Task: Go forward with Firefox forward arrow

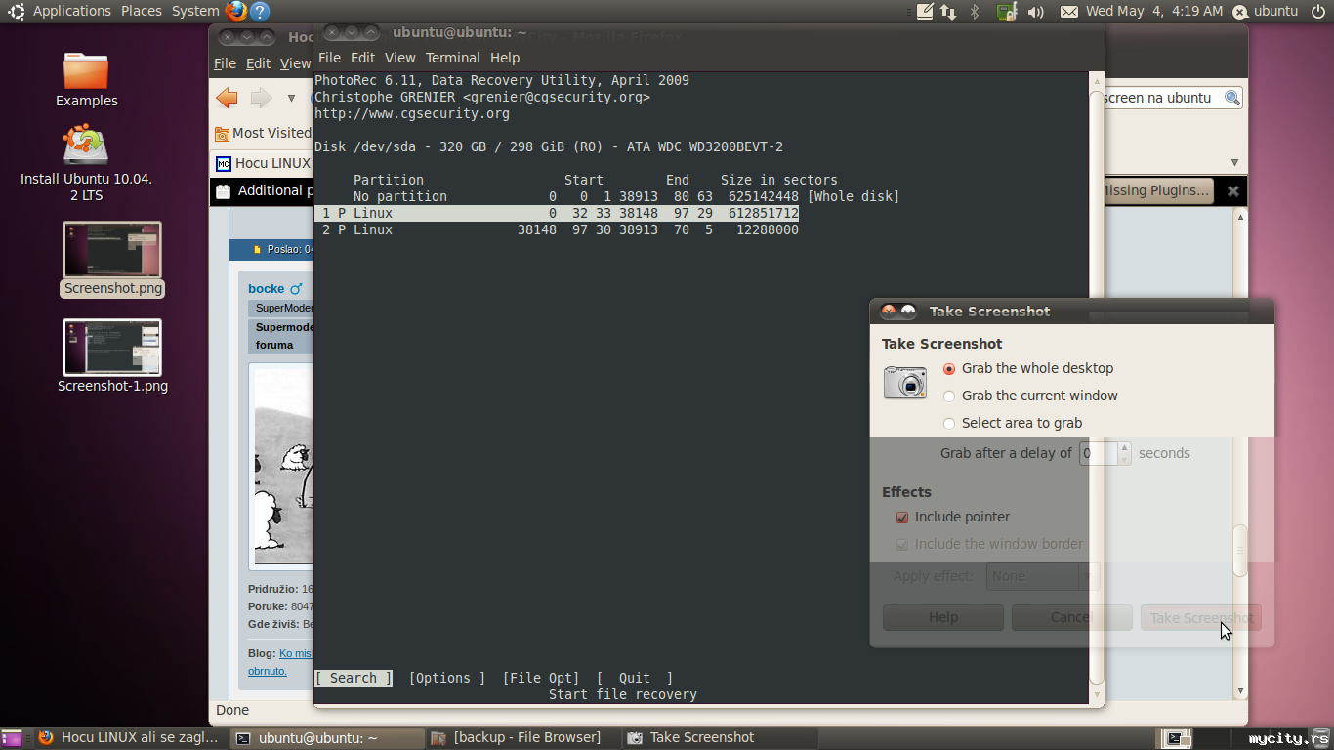Action: coord(261,98)
